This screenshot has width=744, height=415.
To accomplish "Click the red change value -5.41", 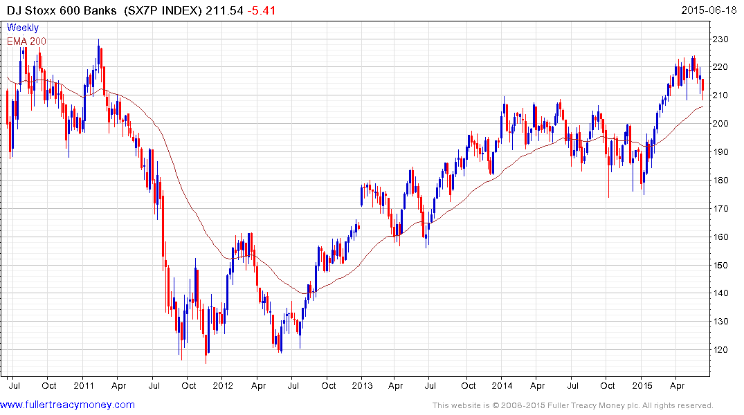I will [x=262, y=10].
